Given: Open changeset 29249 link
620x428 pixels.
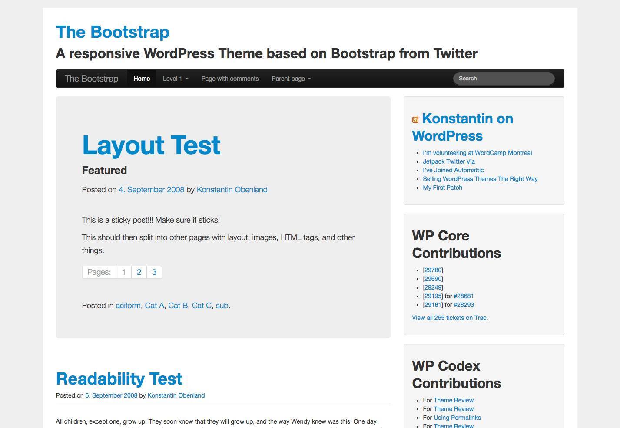Looking at the screenshot, I should click(x=433, y=287).
